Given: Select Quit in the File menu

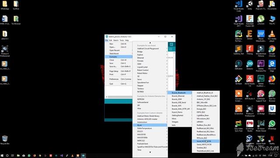Looking at the screenshot, I should (x=119, y=84).
